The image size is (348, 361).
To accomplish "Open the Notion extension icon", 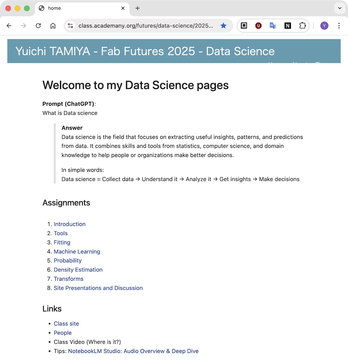I will click(x=287, y=26).
